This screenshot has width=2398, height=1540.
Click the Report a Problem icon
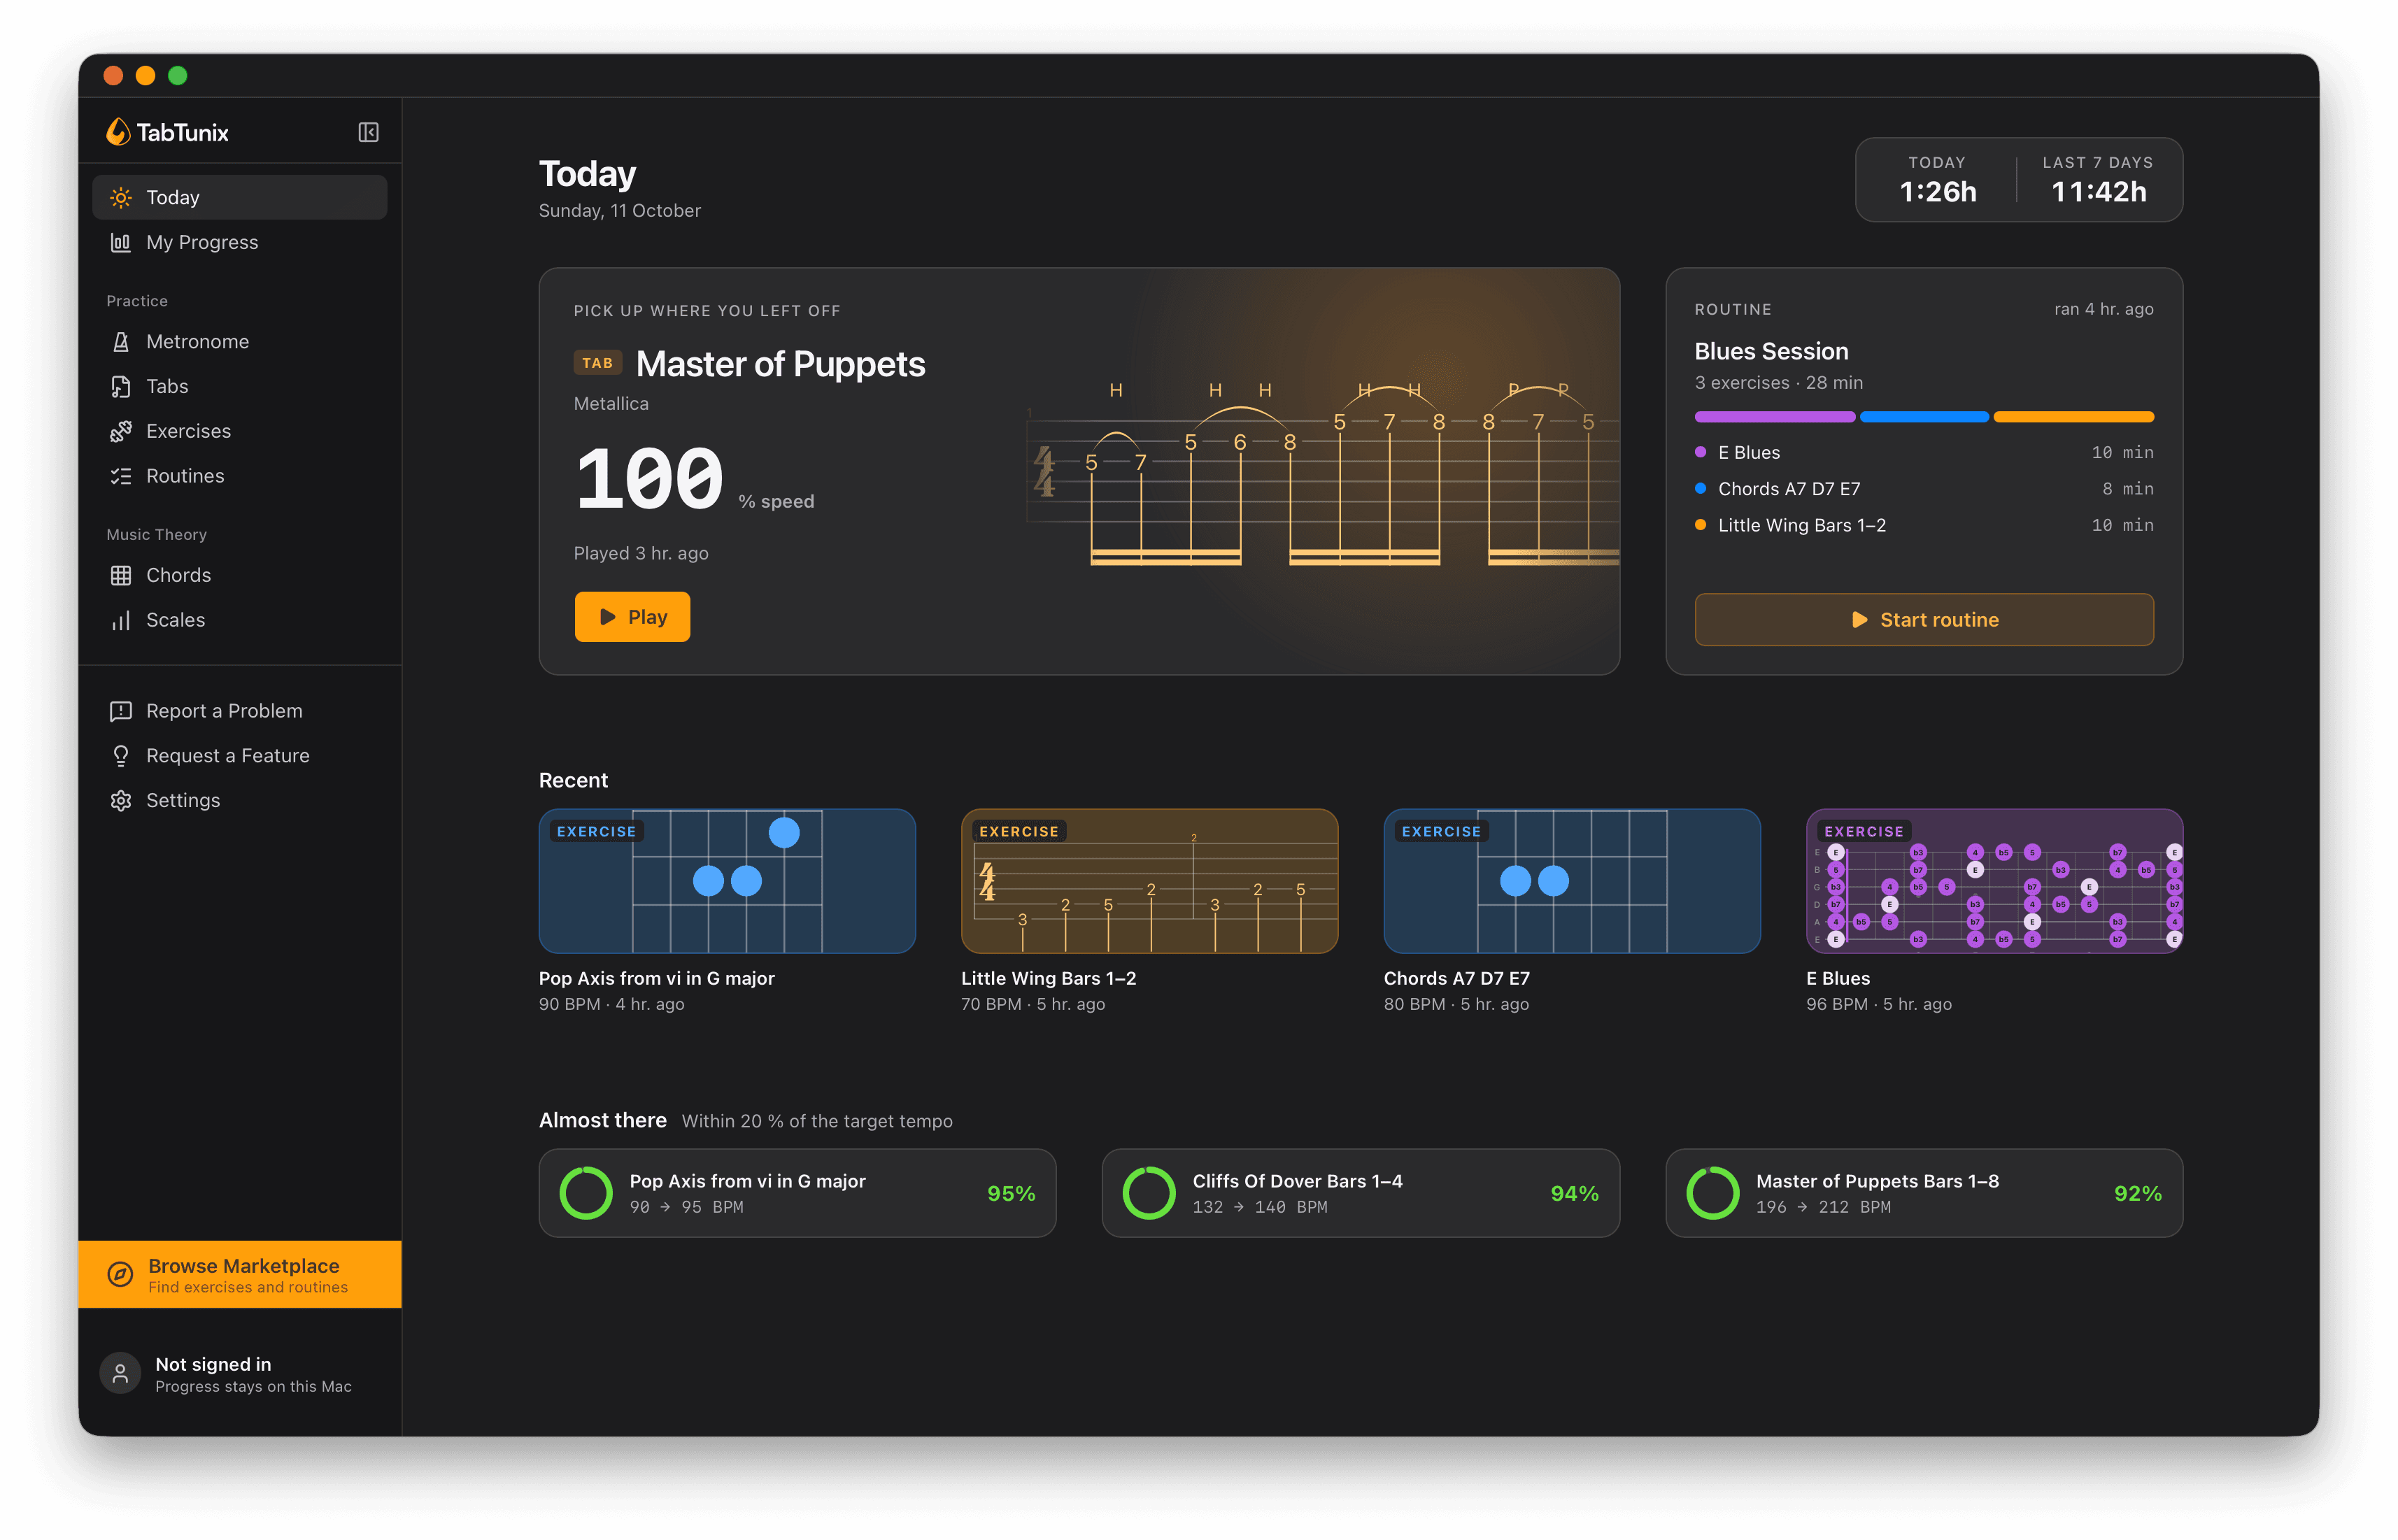point(121,711)
